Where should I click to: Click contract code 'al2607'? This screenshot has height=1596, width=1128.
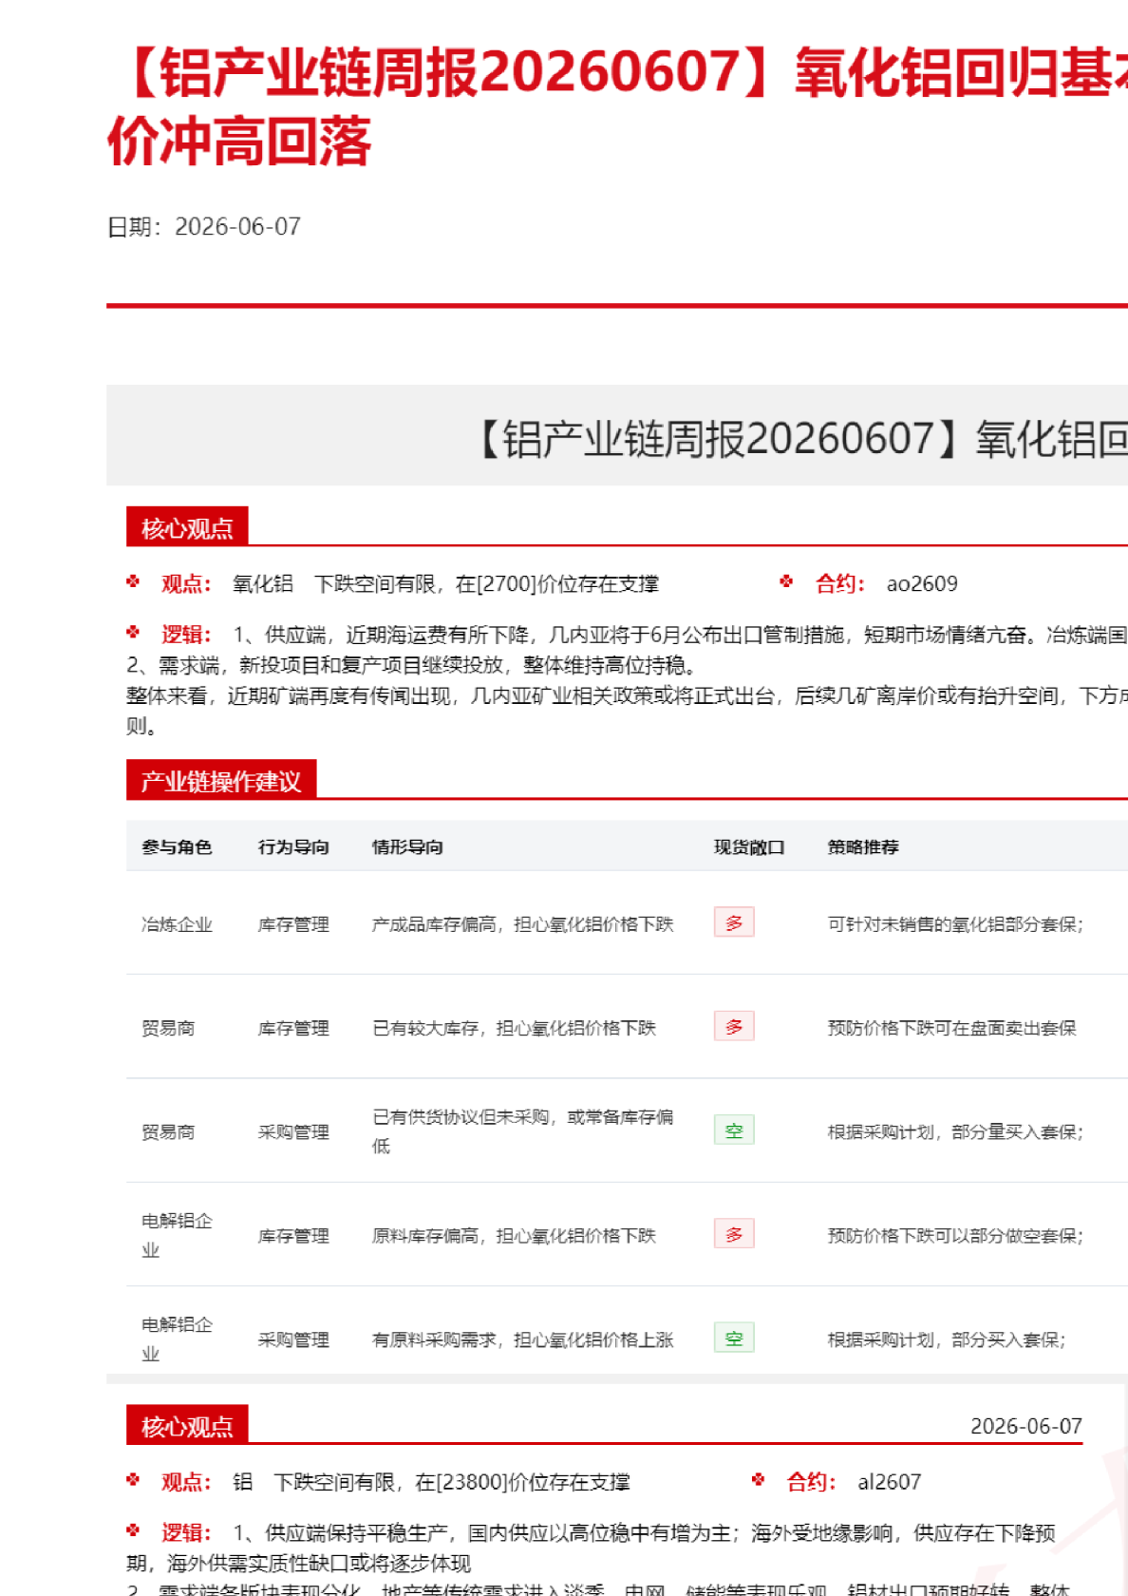(x=889, y=1482)
